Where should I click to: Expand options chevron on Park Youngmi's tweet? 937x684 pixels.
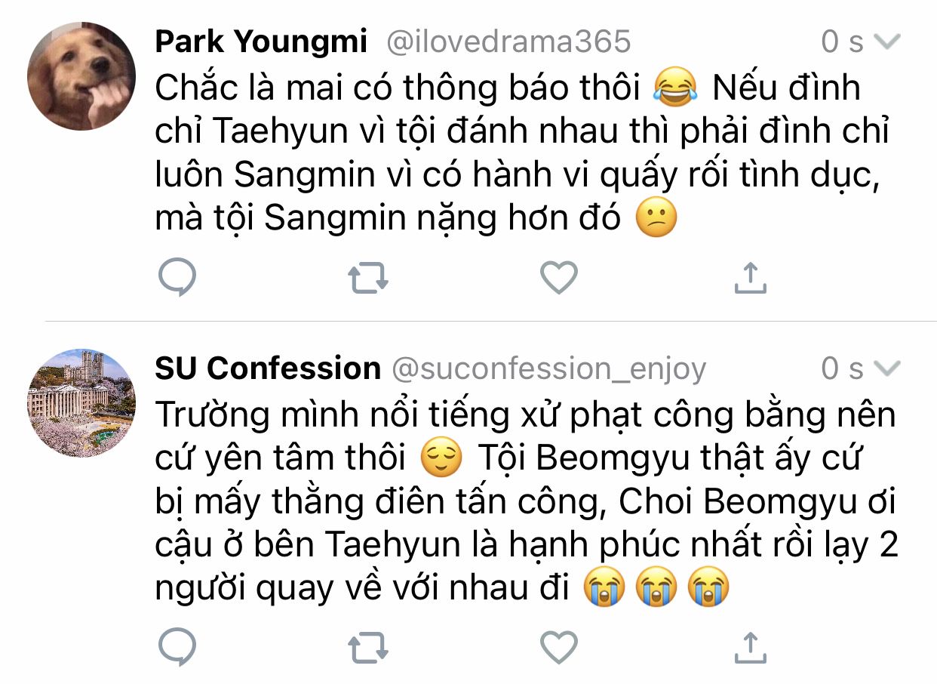click(x=887, y=42)
